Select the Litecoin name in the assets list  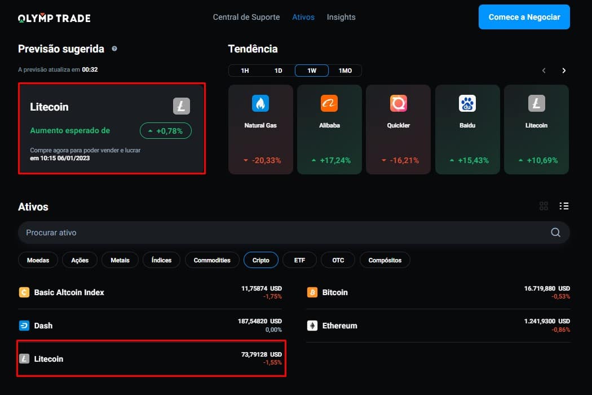click(x=48, y=359)
